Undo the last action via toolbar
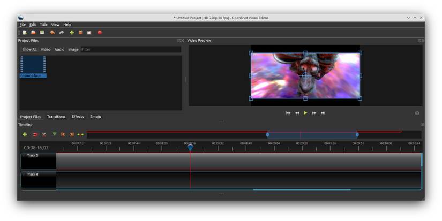The height and width of the screenshot is (221, 442). coord(52,33)
